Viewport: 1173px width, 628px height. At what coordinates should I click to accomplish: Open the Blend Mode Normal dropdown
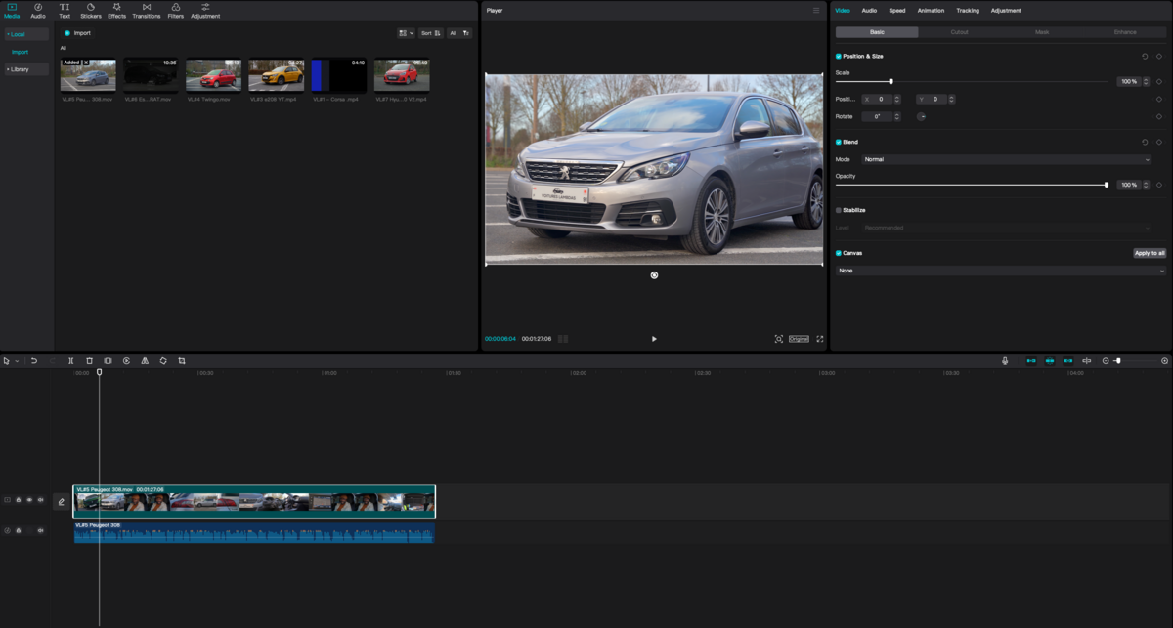coord(1006,159)
